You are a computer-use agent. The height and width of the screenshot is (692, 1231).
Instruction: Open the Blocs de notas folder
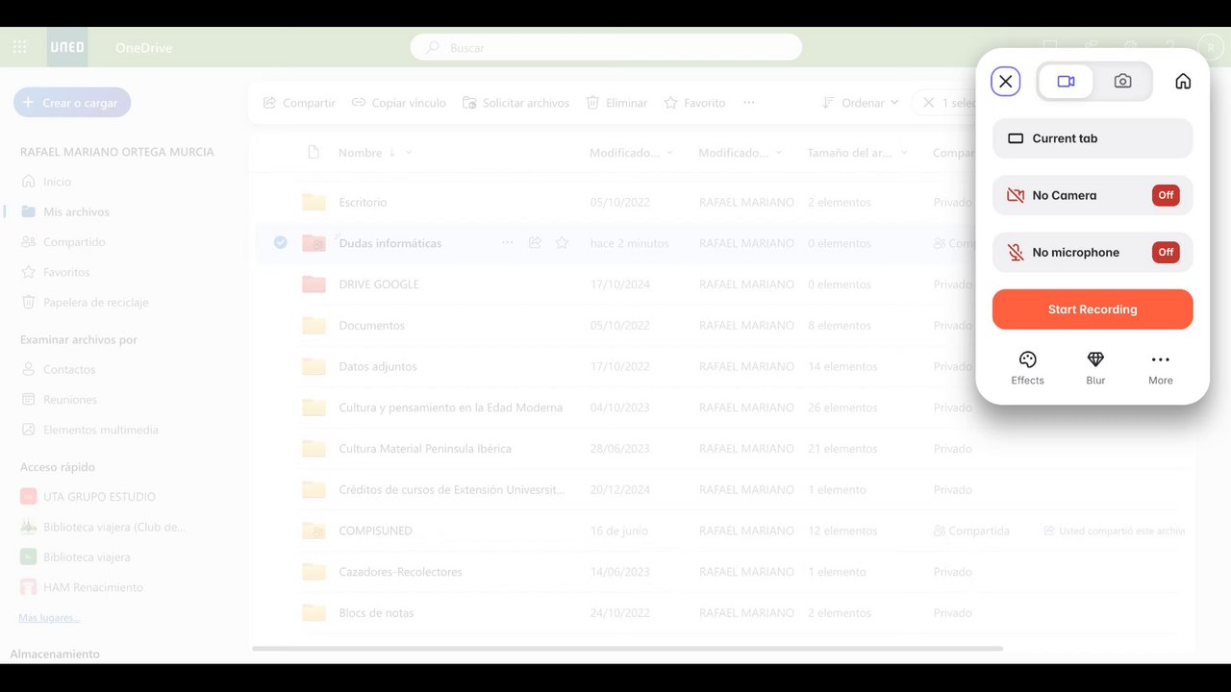(376, 613)
